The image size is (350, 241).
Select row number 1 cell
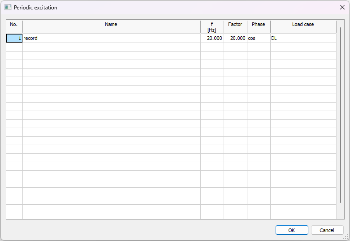coord(14,39)
